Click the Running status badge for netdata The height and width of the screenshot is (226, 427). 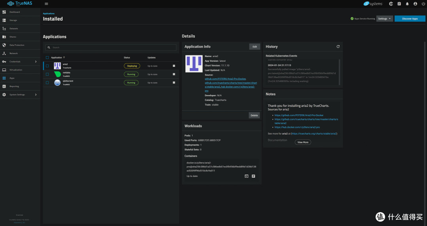[x=131, y=74]
